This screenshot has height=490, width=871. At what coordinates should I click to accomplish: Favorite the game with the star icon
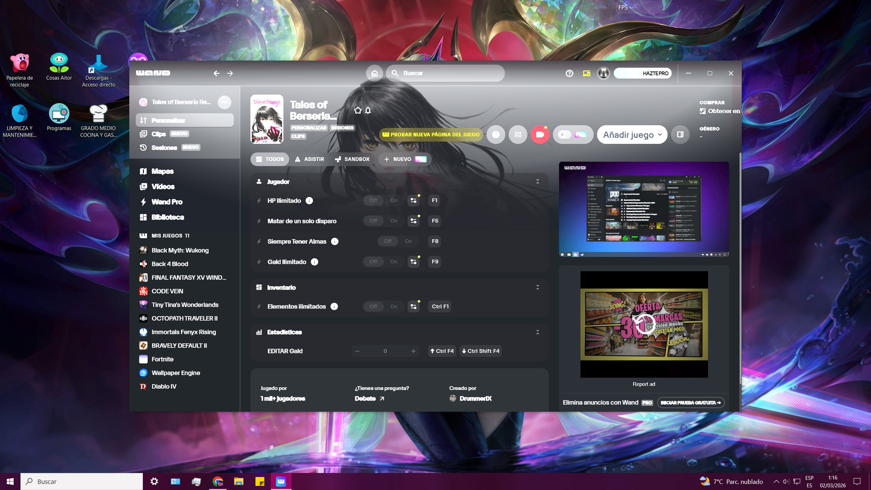tap(358, 110)
